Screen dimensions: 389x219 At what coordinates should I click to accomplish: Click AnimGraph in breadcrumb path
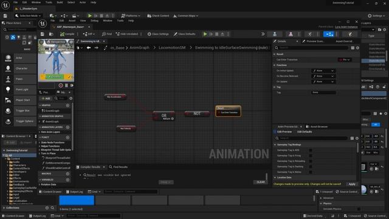coord(139,47)
